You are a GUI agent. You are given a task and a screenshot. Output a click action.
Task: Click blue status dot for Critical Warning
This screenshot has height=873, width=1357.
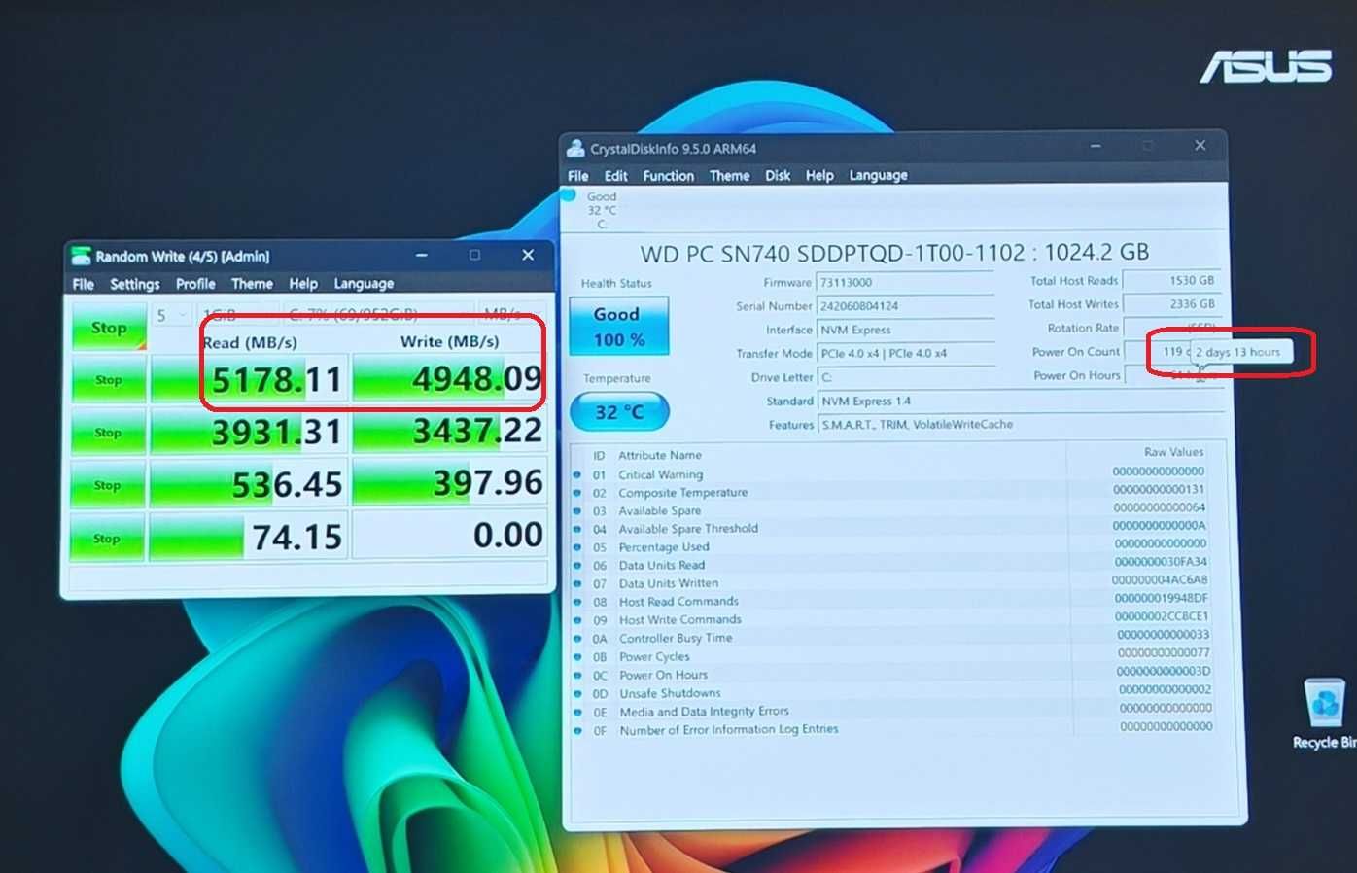(577, 475)
